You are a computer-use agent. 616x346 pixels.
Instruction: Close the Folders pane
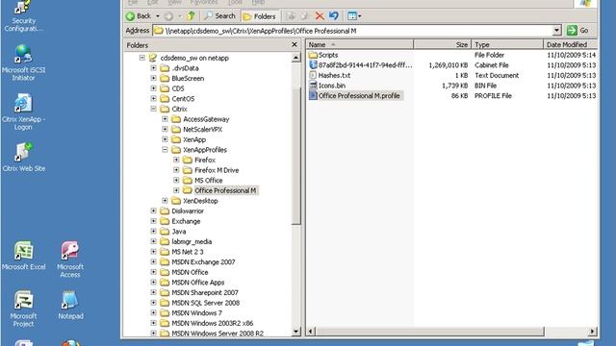coord(295,45)
